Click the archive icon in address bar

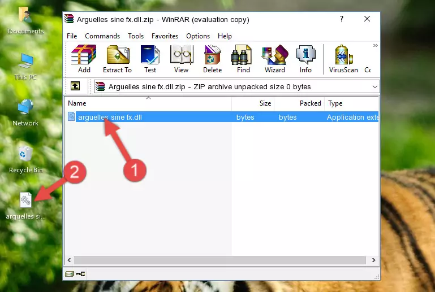click(100, 86)
